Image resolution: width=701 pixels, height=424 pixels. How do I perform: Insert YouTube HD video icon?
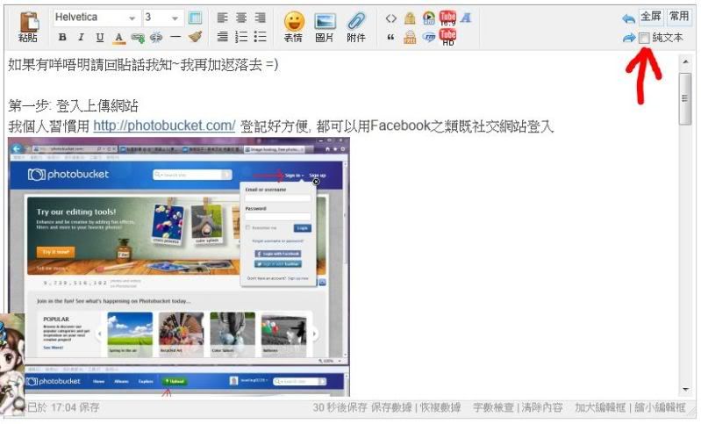(447, 37)
